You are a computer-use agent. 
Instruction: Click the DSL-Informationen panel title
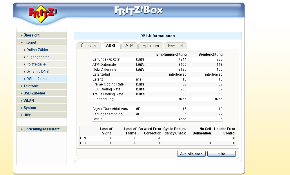point(157,36)
